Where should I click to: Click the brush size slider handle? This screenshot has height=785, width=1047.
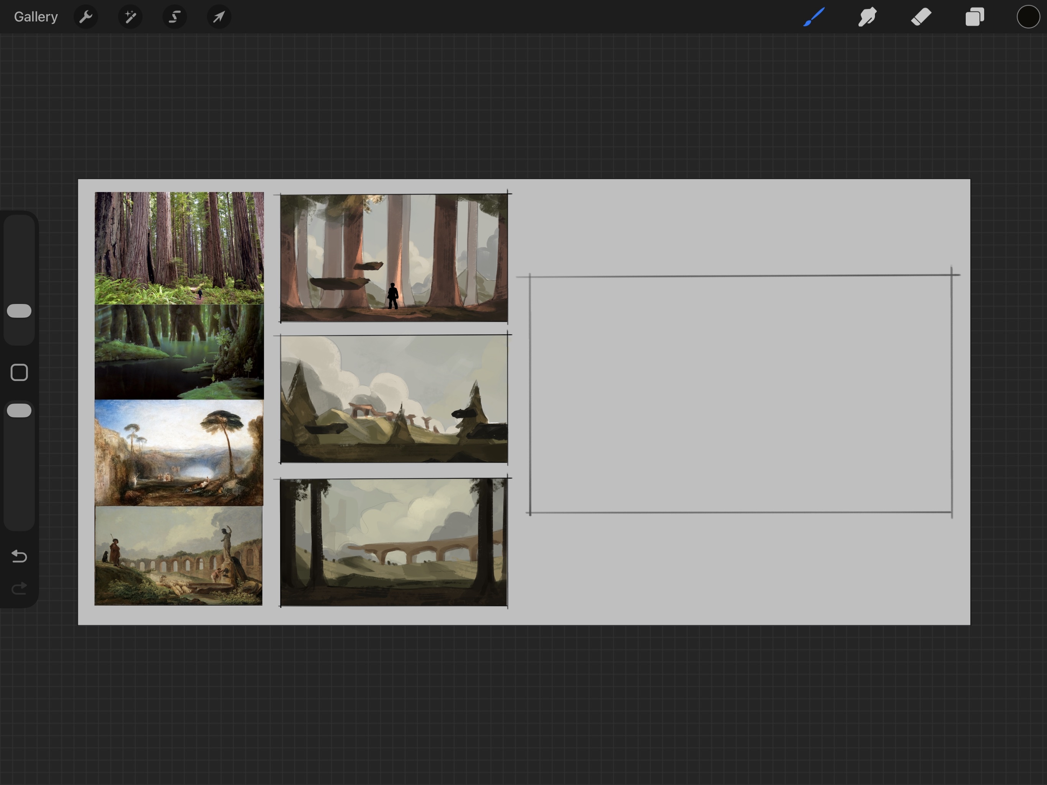[x=19, y=311]
